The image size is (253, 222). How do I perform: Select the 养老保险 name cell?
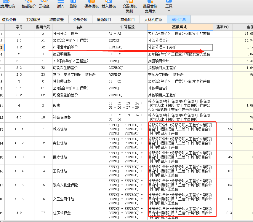coord(80,129)
